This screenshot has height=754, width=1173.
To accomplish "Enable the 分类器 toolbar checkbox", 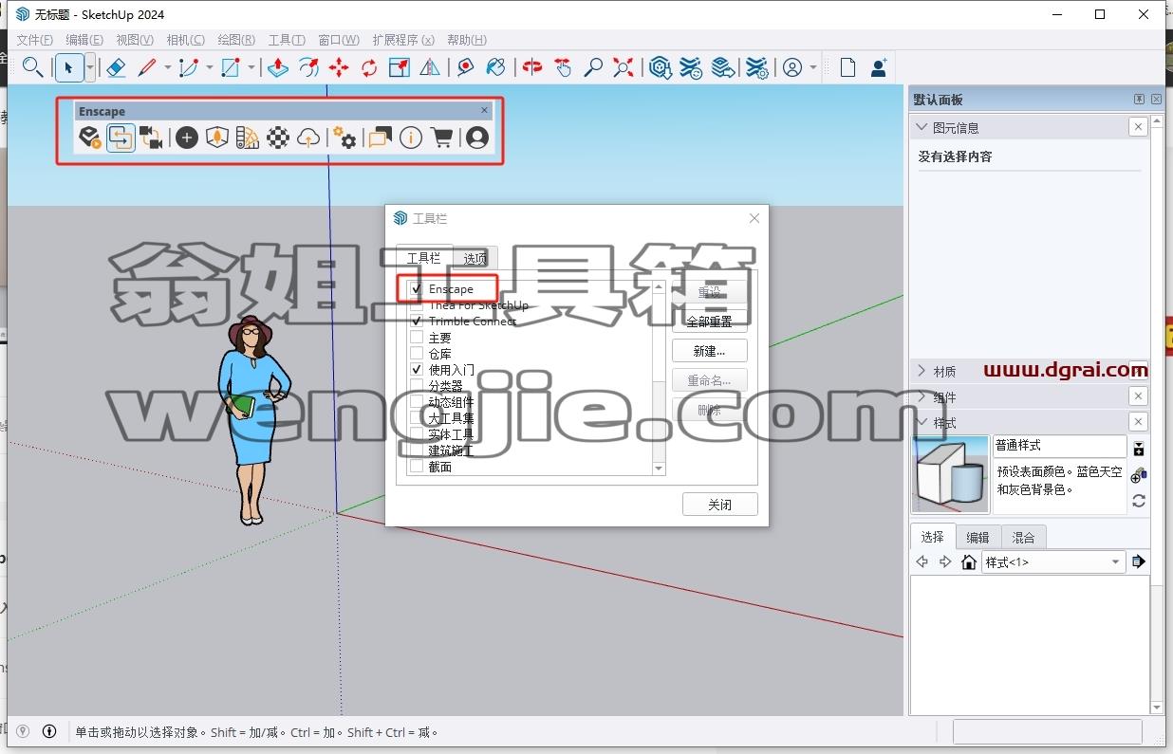I will click(416, 386).
